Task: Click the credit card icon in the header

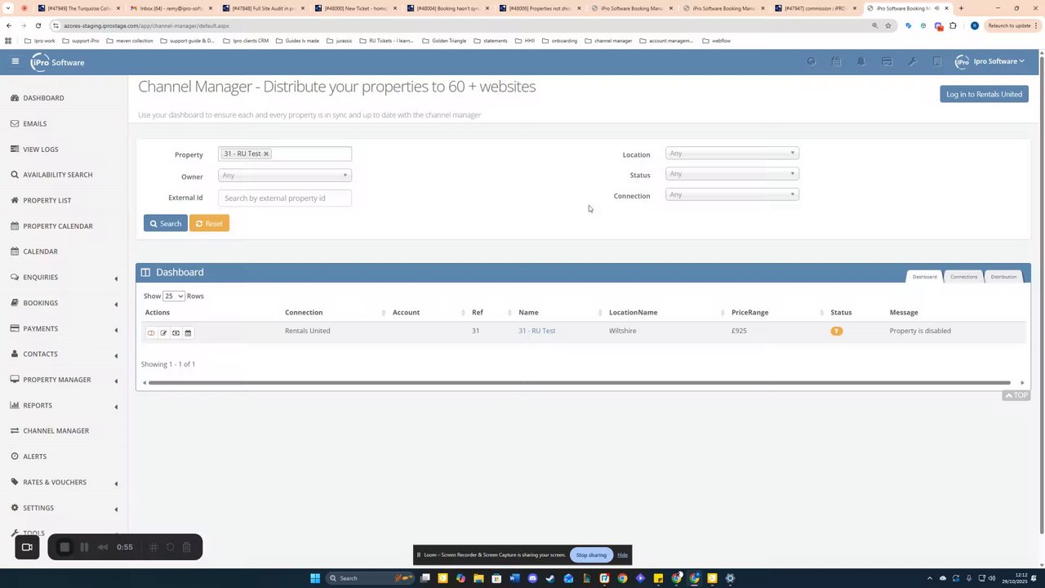Action: coord(887,62)
